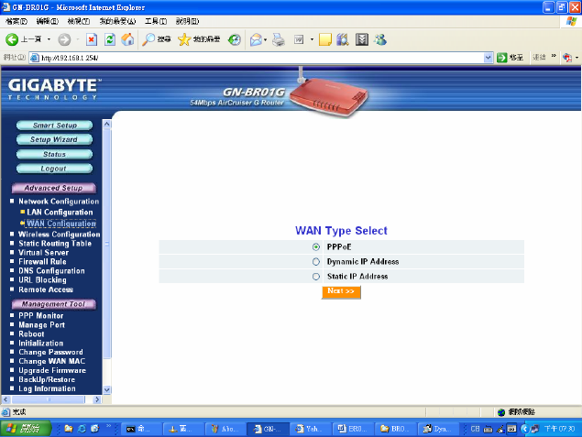
Task: Click the Edit page icon
Action: [299, 39]
